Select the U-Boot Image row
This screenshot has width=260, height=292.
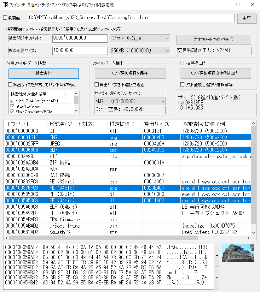(128, 226)
